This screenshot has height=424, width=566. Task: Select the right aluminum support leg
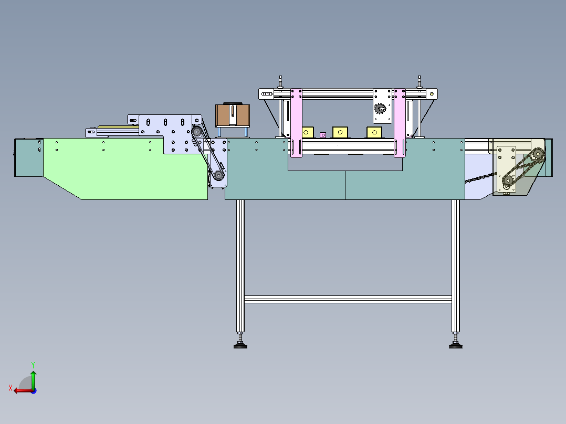[x=456, y=266]
